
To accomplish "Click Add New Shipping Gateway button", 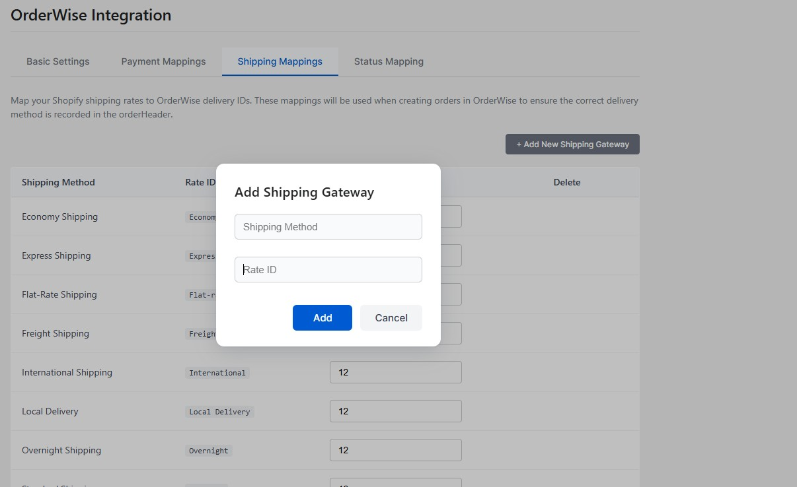I will coord(572,145).
